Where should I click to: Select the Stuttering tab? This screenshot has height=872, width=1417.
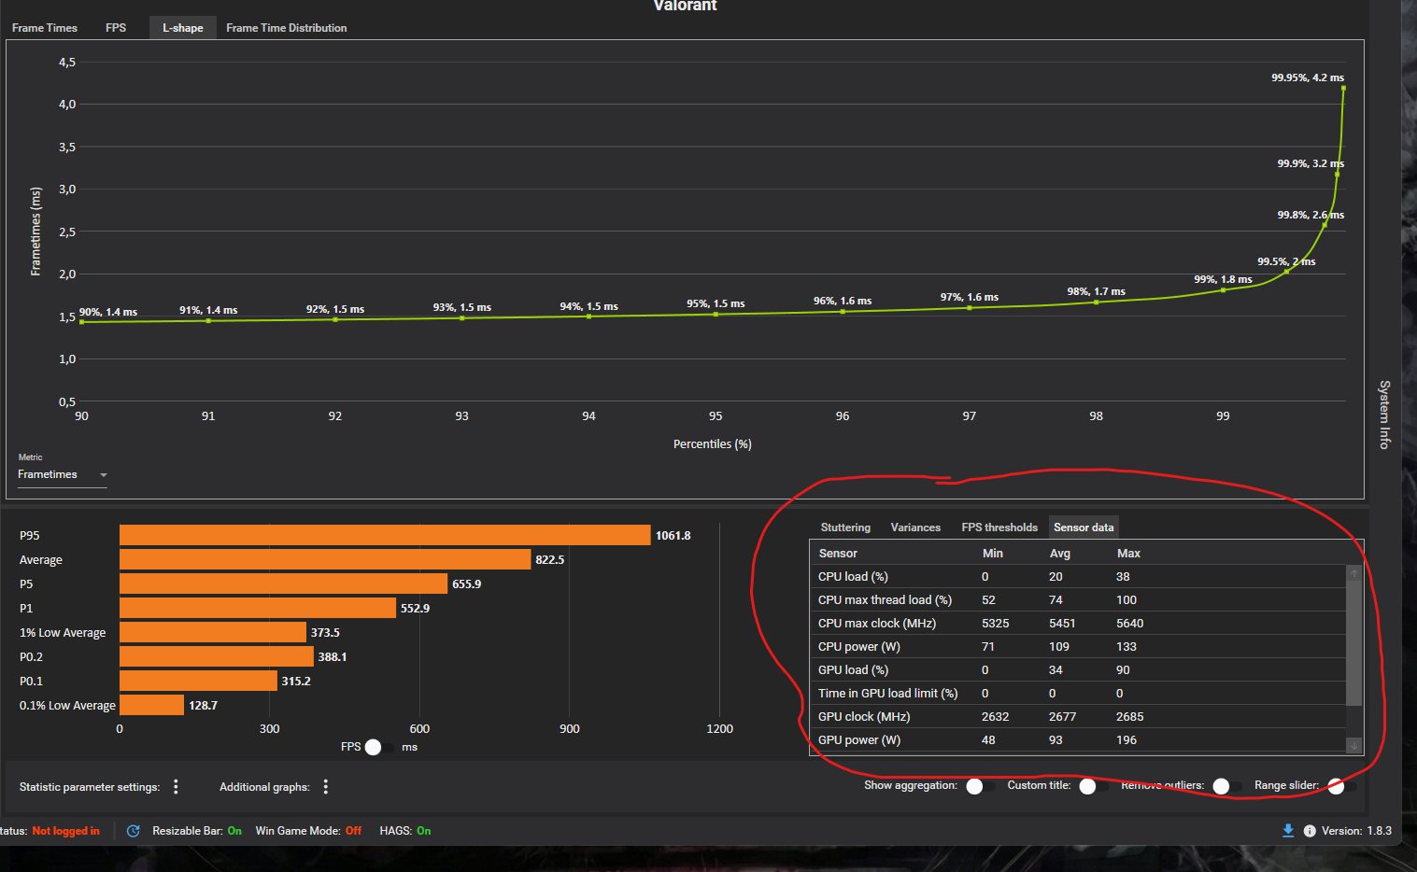click(845, 527)
